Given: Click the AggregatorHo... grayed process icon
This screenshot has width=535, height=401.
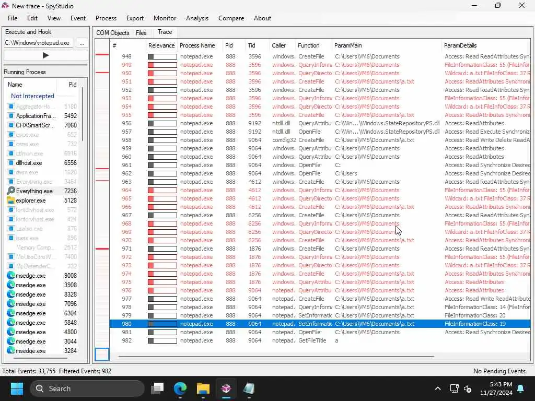Looking at the screenshot, I should (11, 107).
